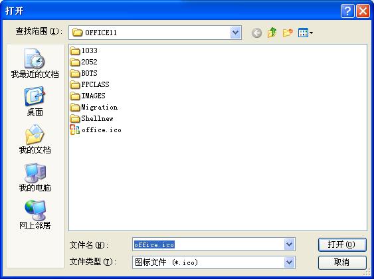The image size is (374, 279).
Task: Select the Migration folder icon
Action: coord(75,108)
